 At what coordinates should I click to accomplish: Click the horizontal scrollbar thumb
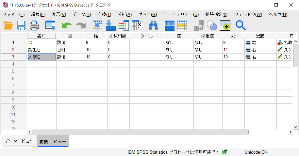point(140,132)
